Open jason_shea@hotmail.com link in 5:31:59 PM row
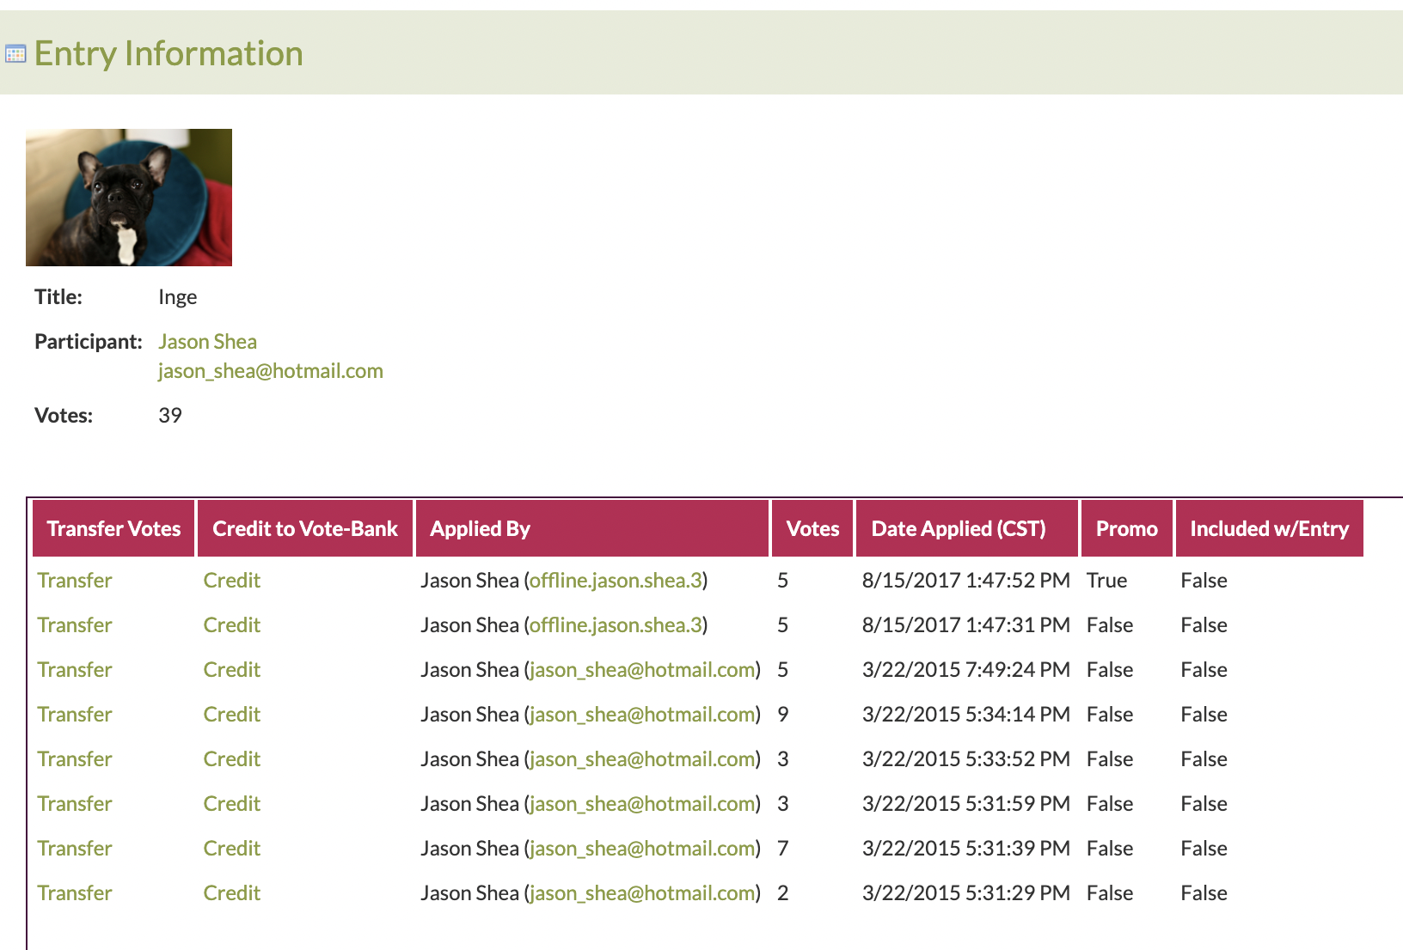The image size is (1403, 950). (x=643, y=804)
